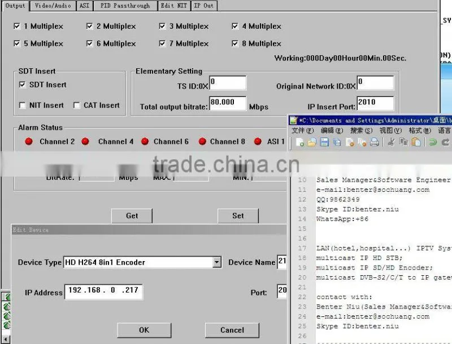Image resolution: width=452 pixels, height=344 pixels.
Task: Click the Channel 2 alarm label
Action: coord(57,142)
